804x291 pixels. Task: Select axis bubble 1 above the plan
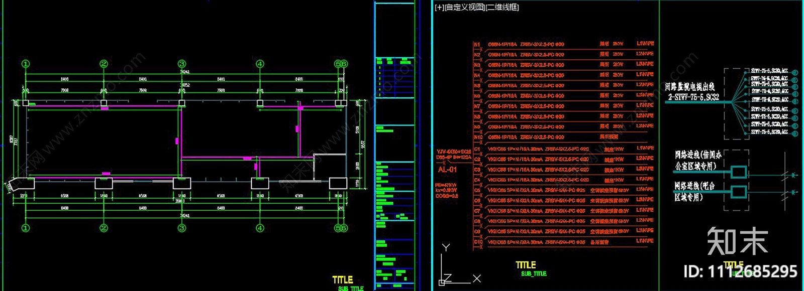click(x=26, y=64)
